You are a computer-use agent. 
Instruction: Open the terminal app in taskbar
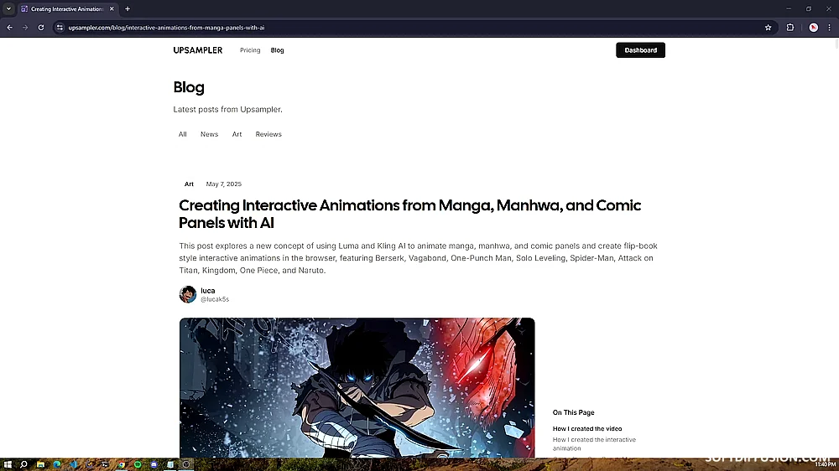pos(106,464)
